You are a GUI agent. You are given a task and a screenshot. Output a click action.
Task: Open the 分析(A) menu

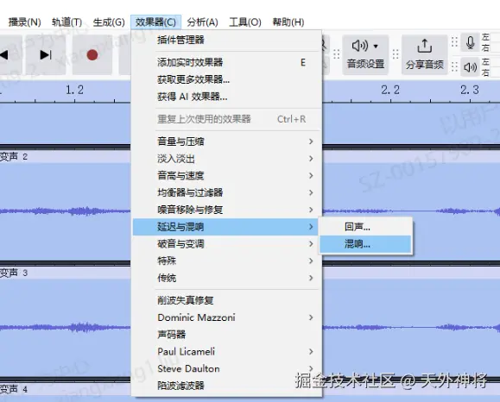tap(202, 22)
